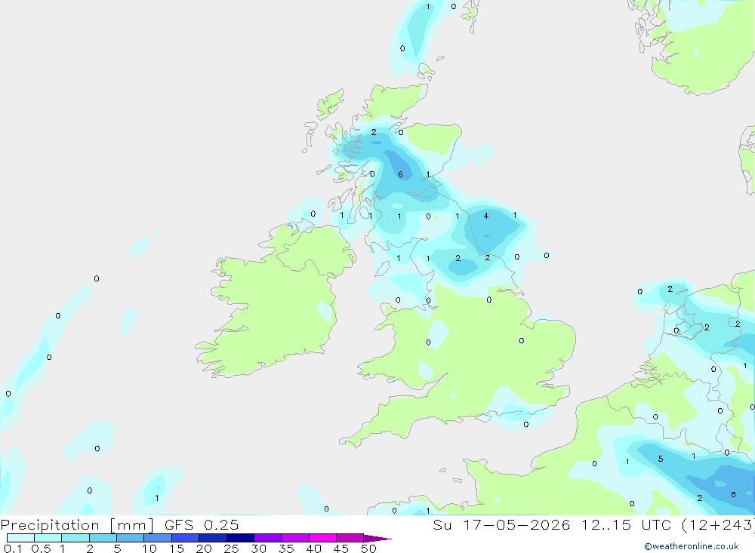Click the legend label '25'

(x=231, y=548)
